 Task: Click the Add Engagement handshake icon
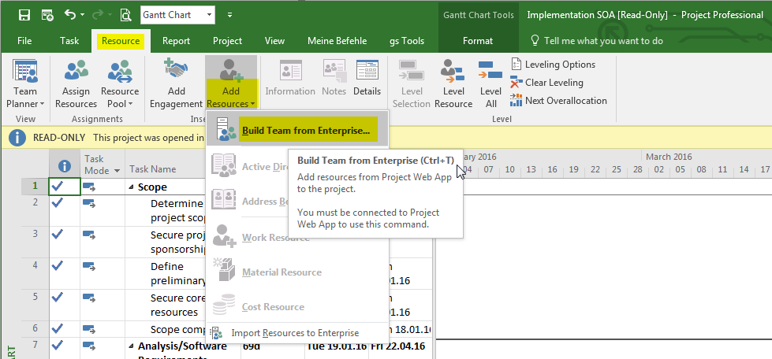click(x=176, y=70)
